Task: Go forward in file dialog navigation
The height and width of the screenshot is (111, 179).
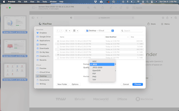Action: [x=61, y=31]
